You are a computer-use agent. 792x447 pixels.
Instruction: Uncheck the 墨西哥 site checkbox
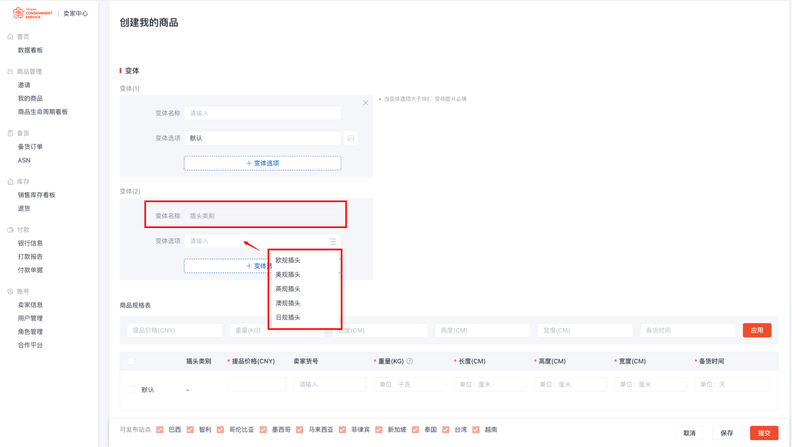(263, 430)
